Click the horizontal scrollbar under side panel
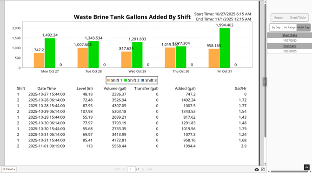This screenshot has width=312, height=173. 290,172
